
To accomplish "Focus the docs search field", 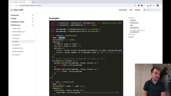I will tap(152, 10).
